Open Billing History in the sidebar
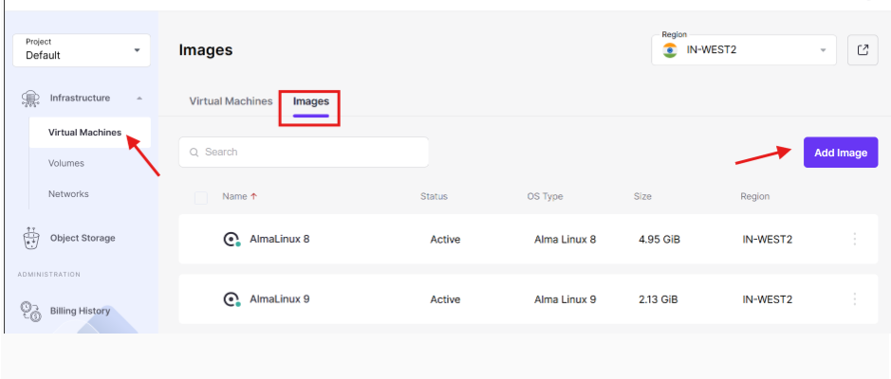 click(x=80, y=311)
